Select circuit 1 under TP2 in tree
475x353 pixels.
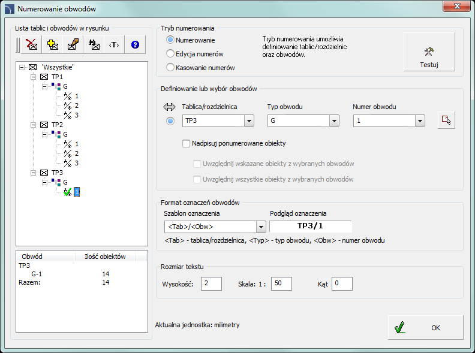(x=77, y=144)
